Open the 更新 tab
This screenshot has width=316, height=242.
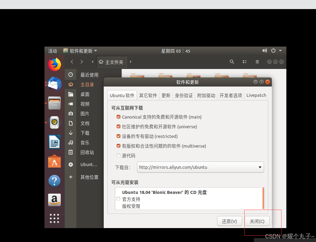(166, 95)
